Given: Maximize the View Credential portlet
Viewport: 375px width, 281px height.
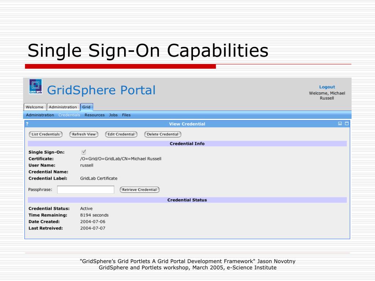Looking at the screenshot, I should tap(346, 124).
